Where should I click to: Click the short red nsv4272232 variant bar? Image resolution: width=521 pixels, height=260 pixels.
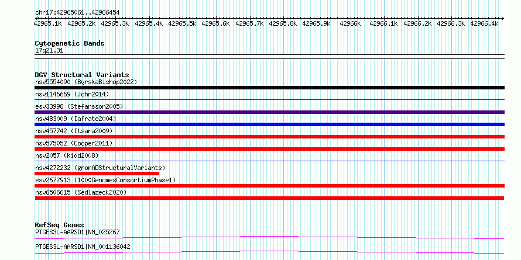click(97, 174)
